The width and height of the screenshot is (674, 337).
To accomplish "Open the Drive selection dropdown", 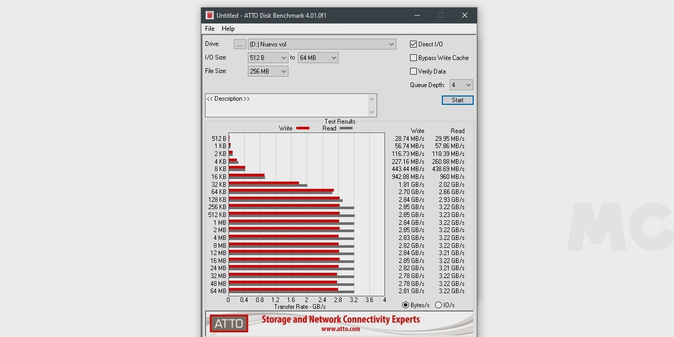I will coord(321,44).
